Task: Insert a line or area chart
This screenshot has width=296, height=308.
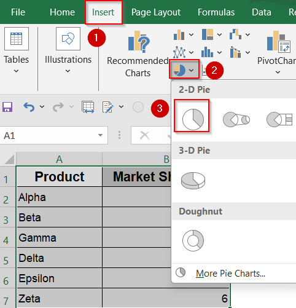Action: click(x=179, y=52)
